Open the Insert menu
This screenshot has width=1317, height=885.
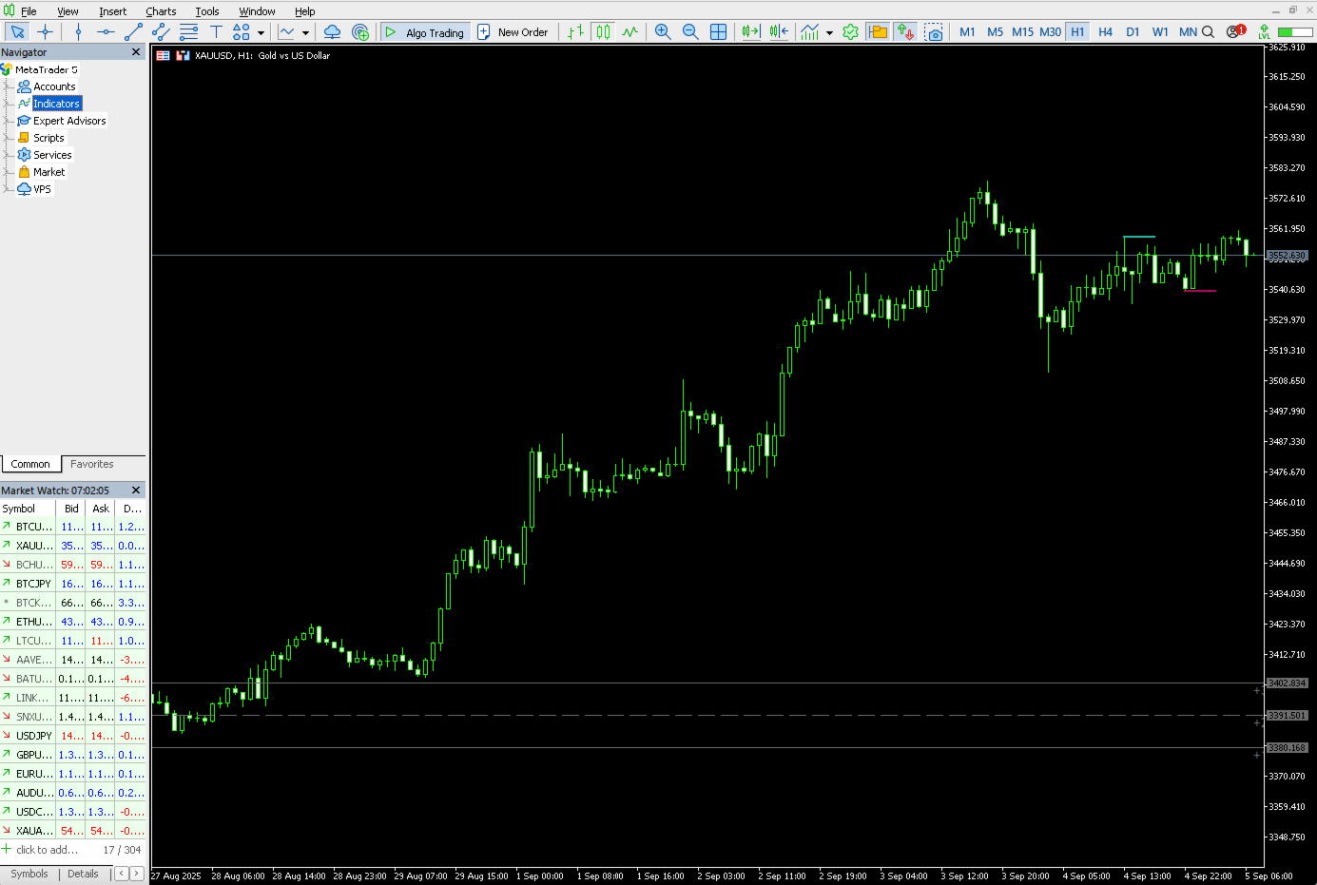pyautogui.click(x=112, y=11)
